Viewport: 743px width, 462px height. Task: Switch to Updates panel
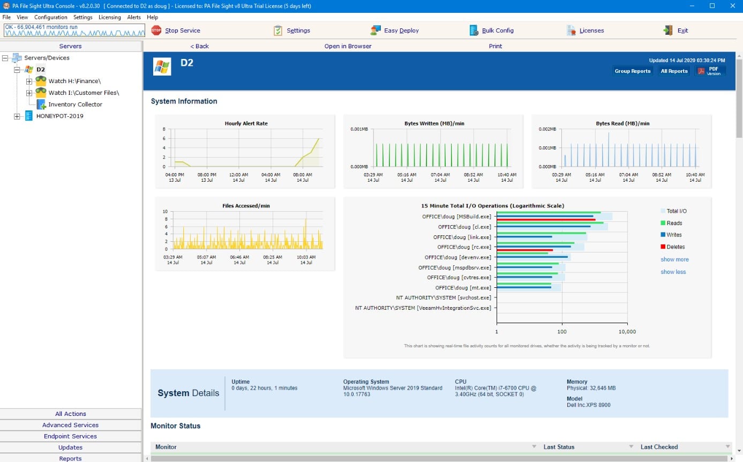(x=71, y=448)
